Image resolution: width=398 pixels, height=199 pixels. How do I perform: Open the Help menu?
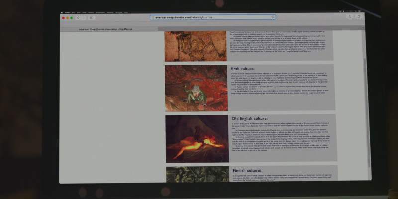(126, 13)
